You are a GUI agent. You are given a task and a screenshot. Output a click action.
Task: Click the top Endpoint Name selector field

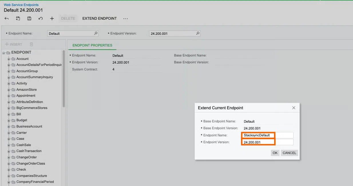pyautogui.click(x=73, y=33)
